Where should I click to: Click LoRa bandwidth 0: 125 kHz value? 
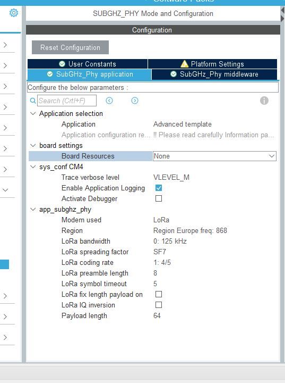click(x=170, y=242)
